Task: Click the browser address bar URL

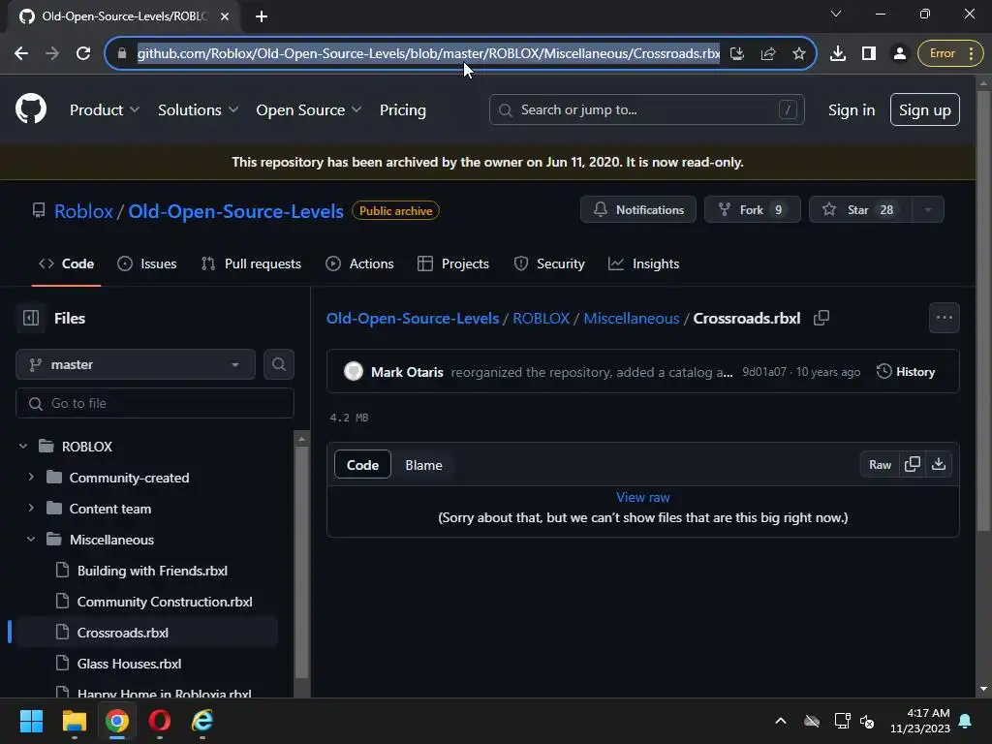Action: (x=428, y=53)
